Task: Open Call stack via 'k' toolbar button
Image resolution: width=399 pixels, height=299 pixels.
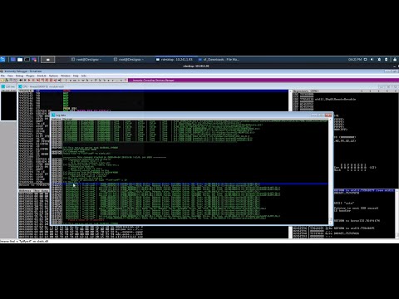Action: 100,81
